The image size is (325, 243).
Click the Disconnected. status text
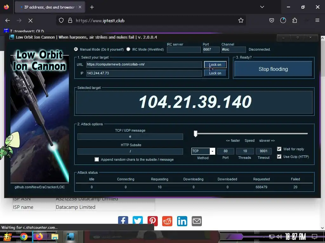tap(260, 49)
